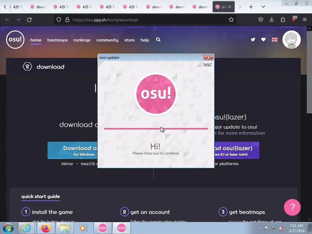Viewport: 312px width, 234px height.
Task: Click the pink question mark help bubble
Action: click(x=292, y=207)
